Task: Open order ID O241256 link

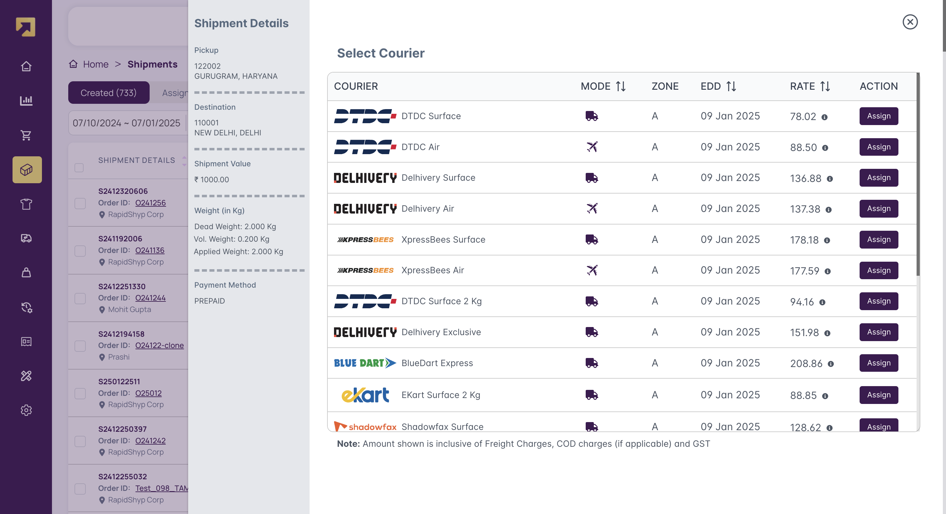Action: click(x=151, y=203)
